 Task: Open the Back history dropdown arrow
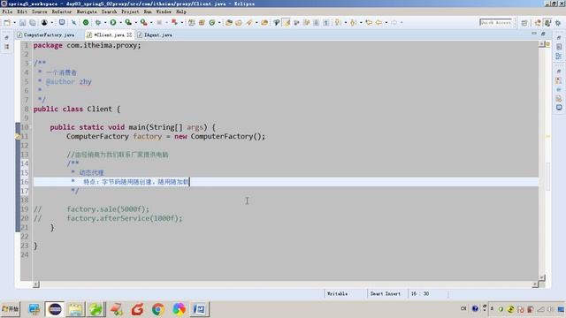tap(386, 23)
